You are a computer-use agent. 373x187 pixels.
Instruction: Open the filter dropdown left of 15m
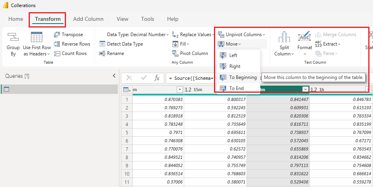[179, 90]
